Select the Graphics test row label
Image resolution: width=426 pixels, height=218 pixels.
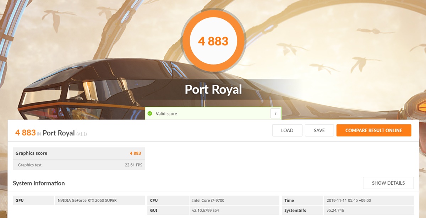click(30, 165)
